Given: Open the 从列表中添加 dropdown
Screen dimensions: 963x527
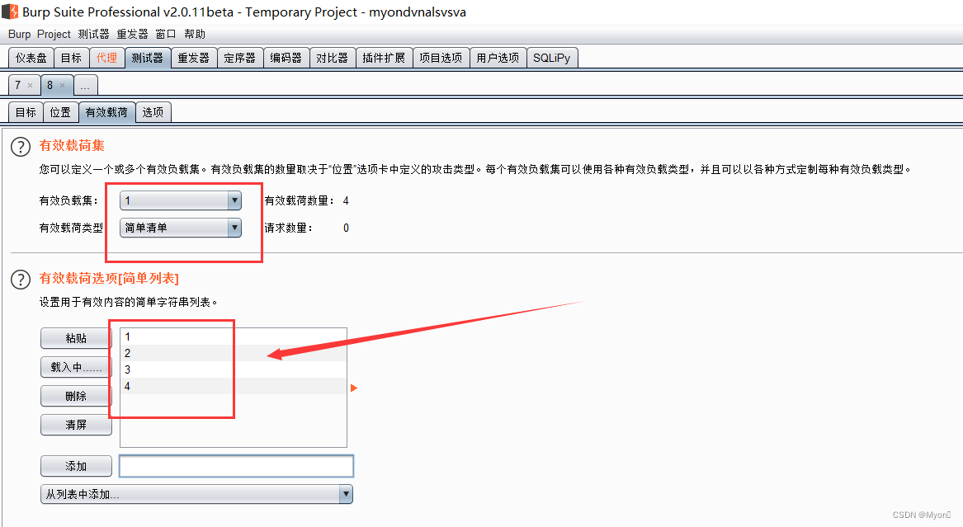Looking at the screenshot, I should coord(196,494).
